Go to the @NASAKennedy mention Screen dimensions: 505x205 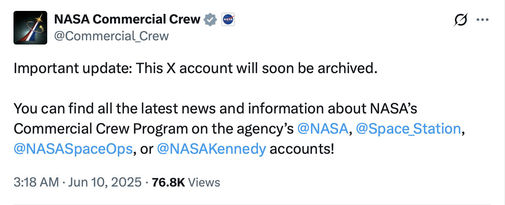pos(211,149)
